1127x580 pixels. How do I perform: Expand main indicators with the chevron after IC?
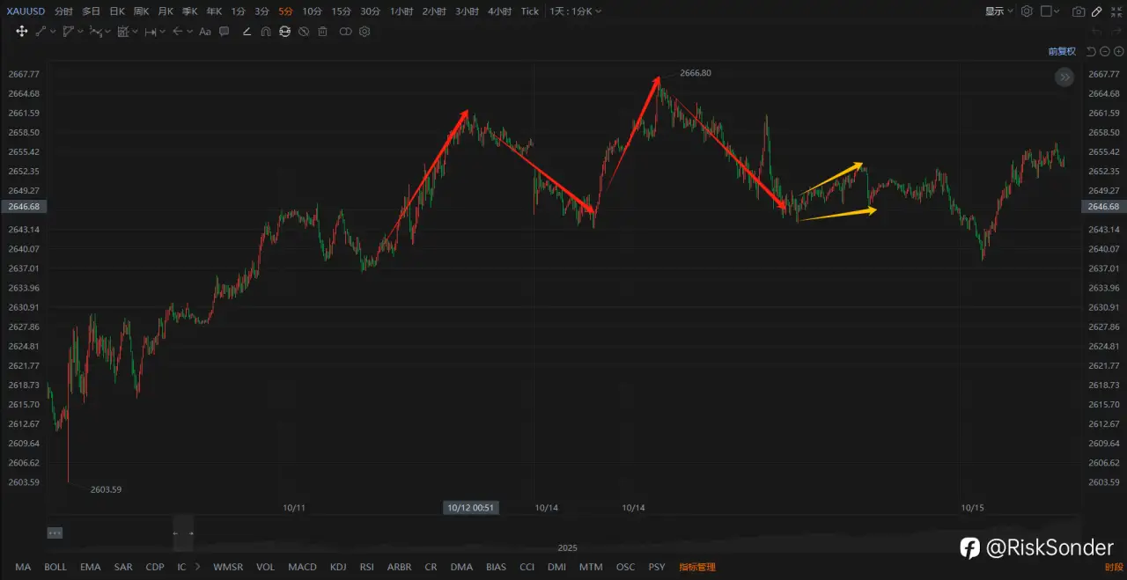coord(197,567)
